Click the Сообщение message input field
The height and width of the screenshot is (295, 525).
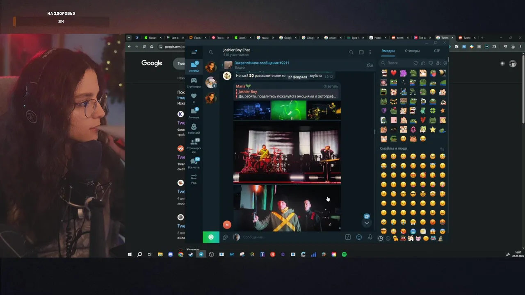pos(291,237)
